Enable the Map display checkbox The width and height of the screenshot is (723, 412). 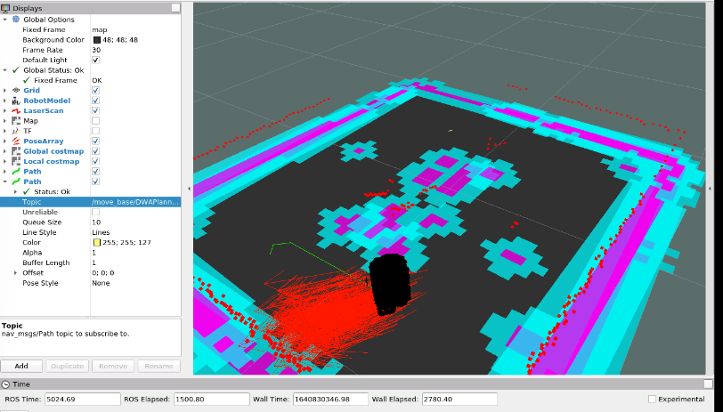point(95,121)
